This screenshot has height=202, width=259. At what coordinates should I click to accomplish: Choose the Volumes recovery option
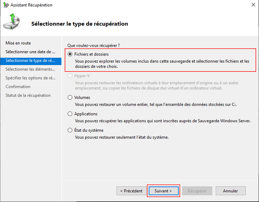point(70,97)
